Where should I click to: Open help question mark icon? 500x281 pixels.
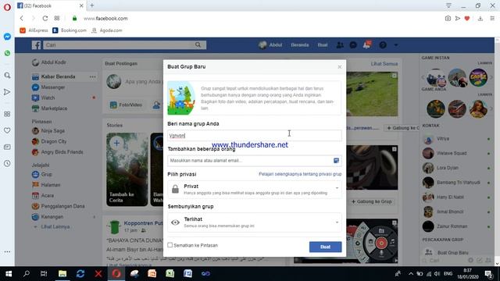[x=383, y=45]
